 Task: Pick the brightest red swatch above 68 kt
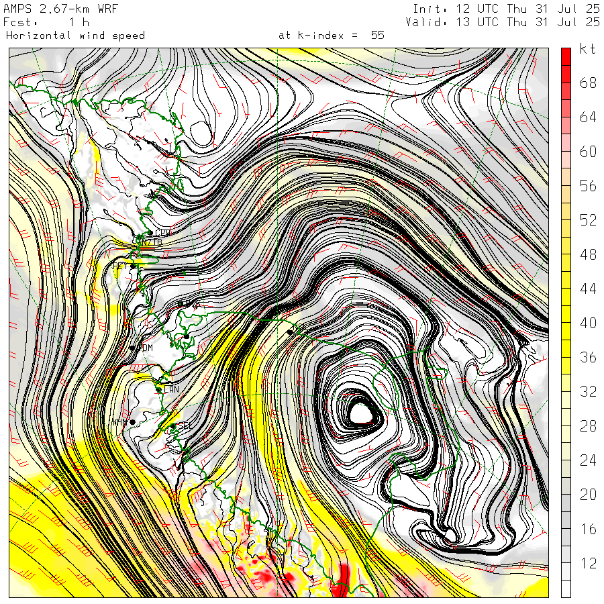point(566,56)
